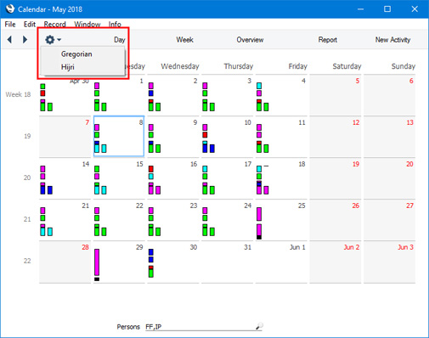Click the Thursday column header

click(x=239, y=66)
